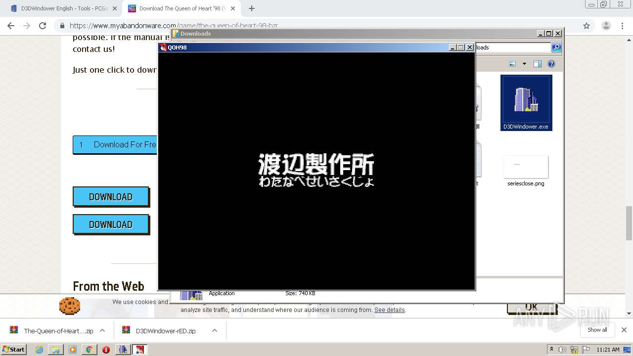Click the Downloads window search magnifier button
This screenshot has height=356, width=633.
point(556,47)
